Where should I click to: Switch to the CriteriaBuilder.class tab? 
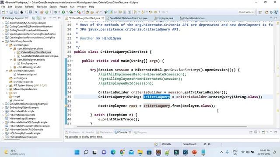(x=192, y=18)
